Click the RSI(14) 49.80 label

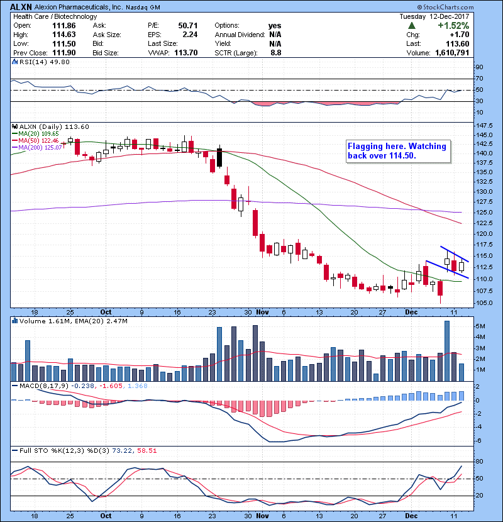(44, 62)
